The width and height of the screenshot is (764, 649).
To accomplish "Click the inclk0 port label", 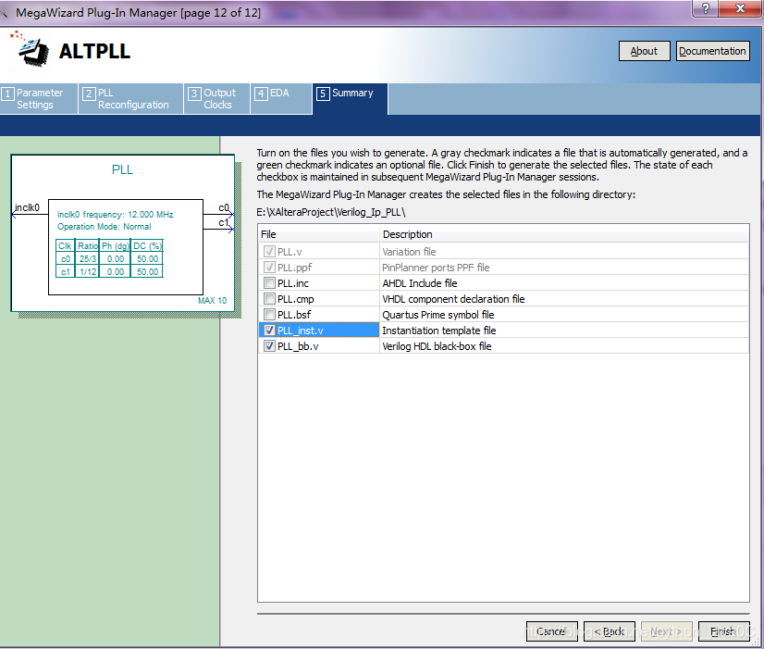I will coord(27,207).
